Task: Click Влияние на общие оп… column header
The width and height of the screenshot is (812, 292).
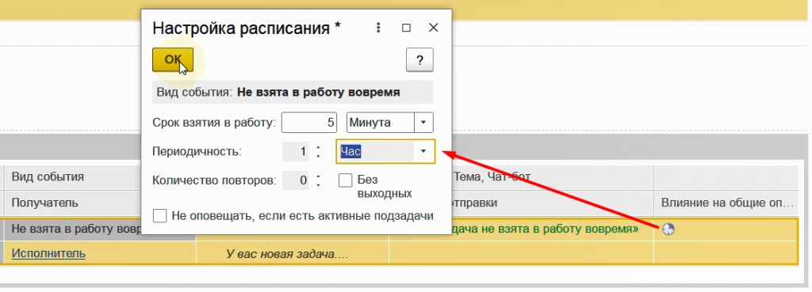Action: 727,203
